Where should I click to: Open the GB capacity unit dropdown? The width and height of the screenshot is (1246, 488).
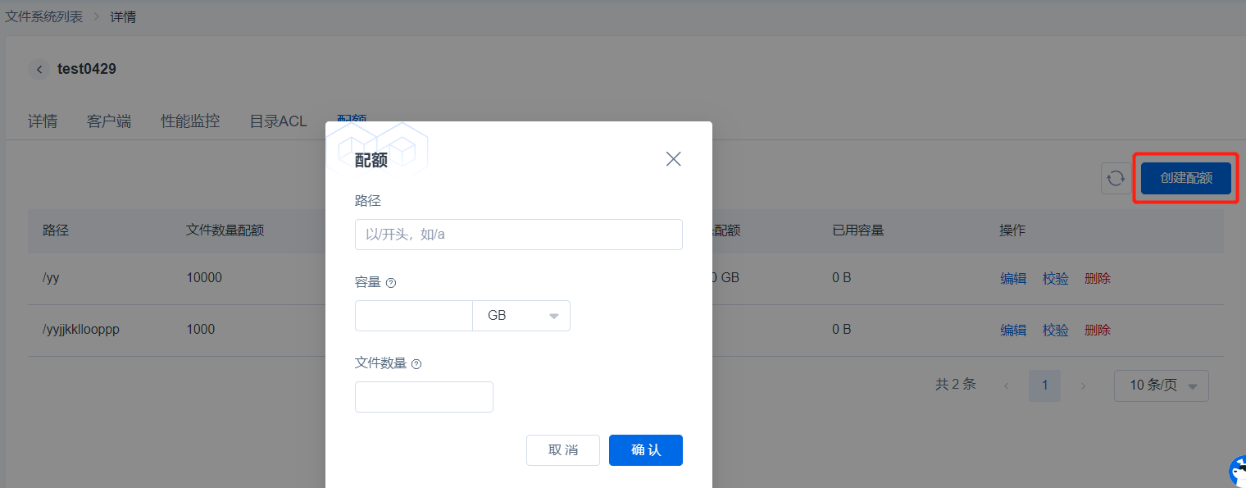[x=521, y=316]
